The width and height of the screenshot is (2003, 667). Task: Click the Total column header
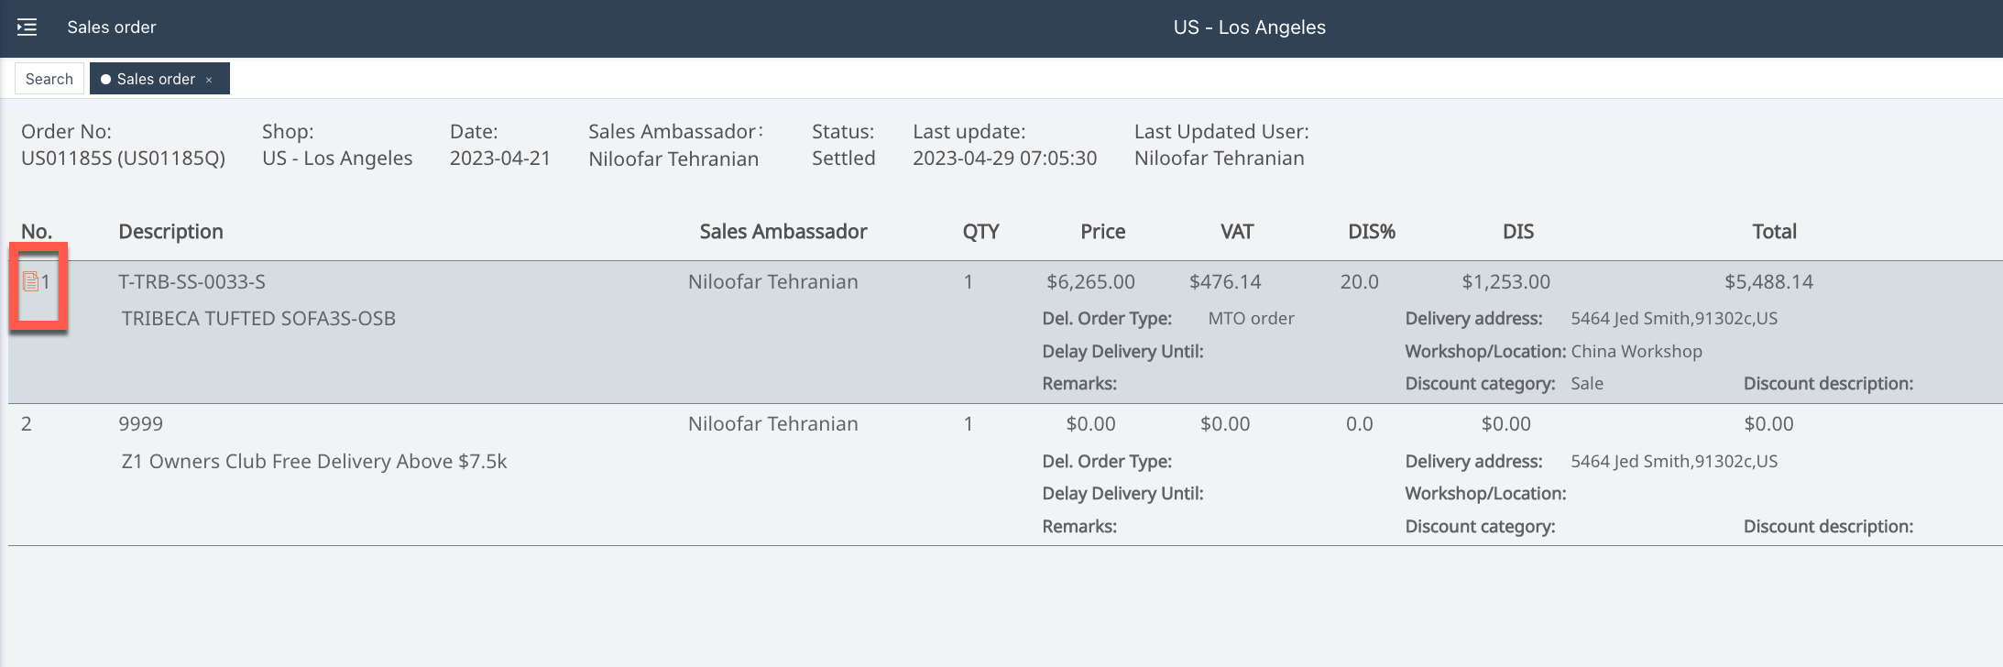coord(1774,232)
